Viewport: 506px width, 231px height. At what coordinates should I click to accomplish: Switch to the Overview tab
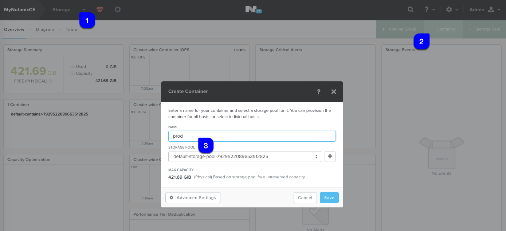tap(14, 29)
